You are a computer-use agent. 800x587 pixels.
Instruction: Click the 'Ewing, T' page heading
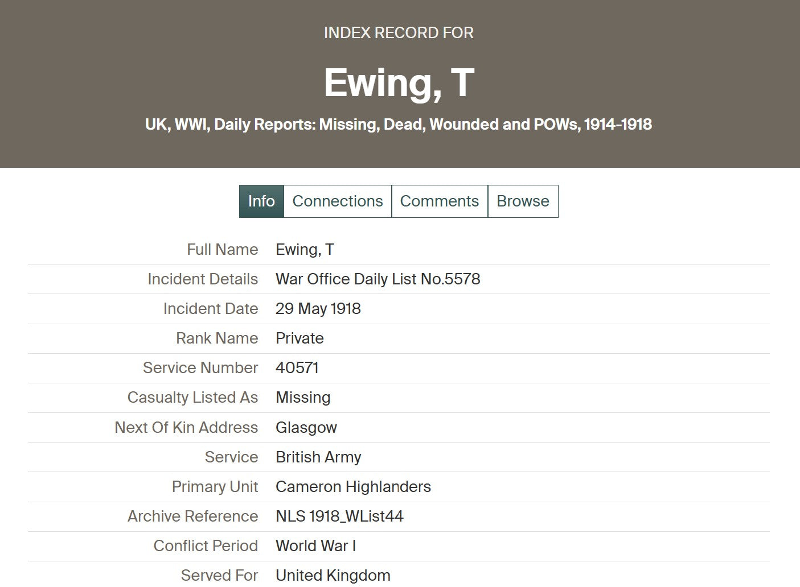399,83
